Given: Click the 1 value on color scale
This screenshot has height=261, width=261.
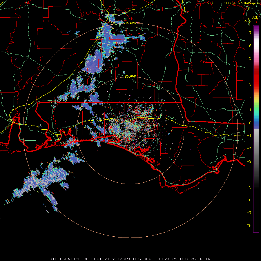Looking at the screenshot, I should 250,110.
